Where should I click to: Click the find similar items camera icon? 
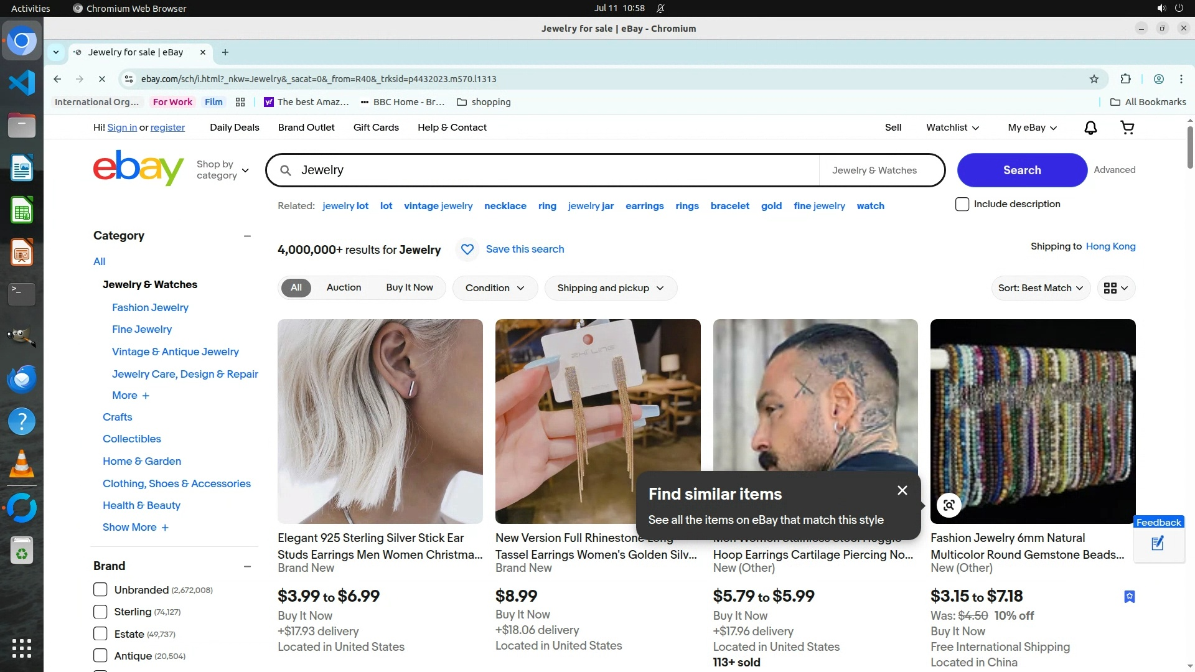[x=949, y=505]
